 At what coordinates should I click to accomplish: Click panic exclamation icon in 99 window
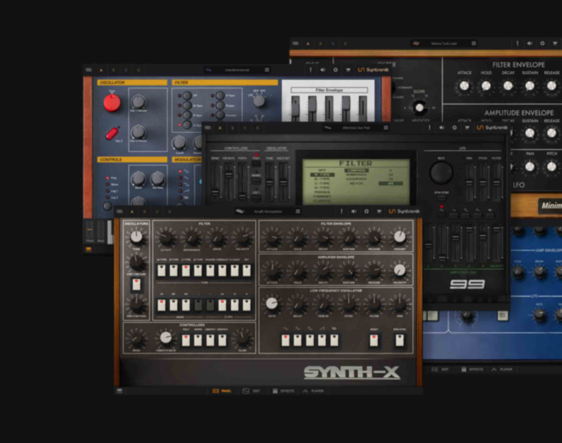430,128
